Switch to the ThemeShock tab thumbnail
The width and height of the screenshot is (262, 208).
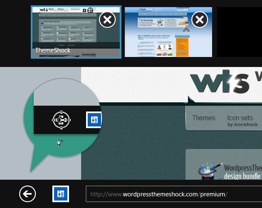(67, 29)
